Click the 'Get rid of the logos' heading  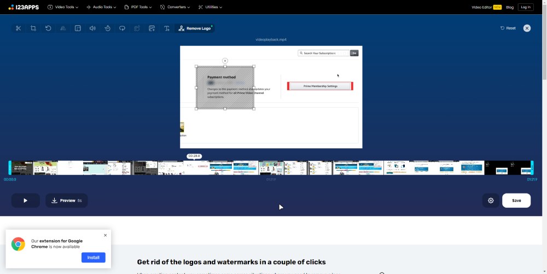click(231, 262)
